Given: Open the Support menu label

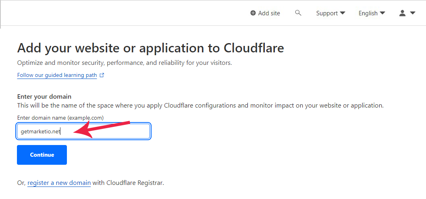Looking at the screenshot, I should pyautogui.click(x=327, y=13).
